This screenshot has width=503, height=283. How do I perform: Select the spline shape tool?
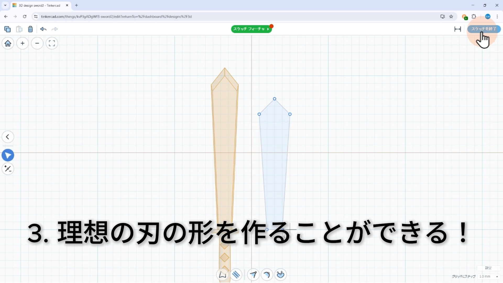click(280, 275)
